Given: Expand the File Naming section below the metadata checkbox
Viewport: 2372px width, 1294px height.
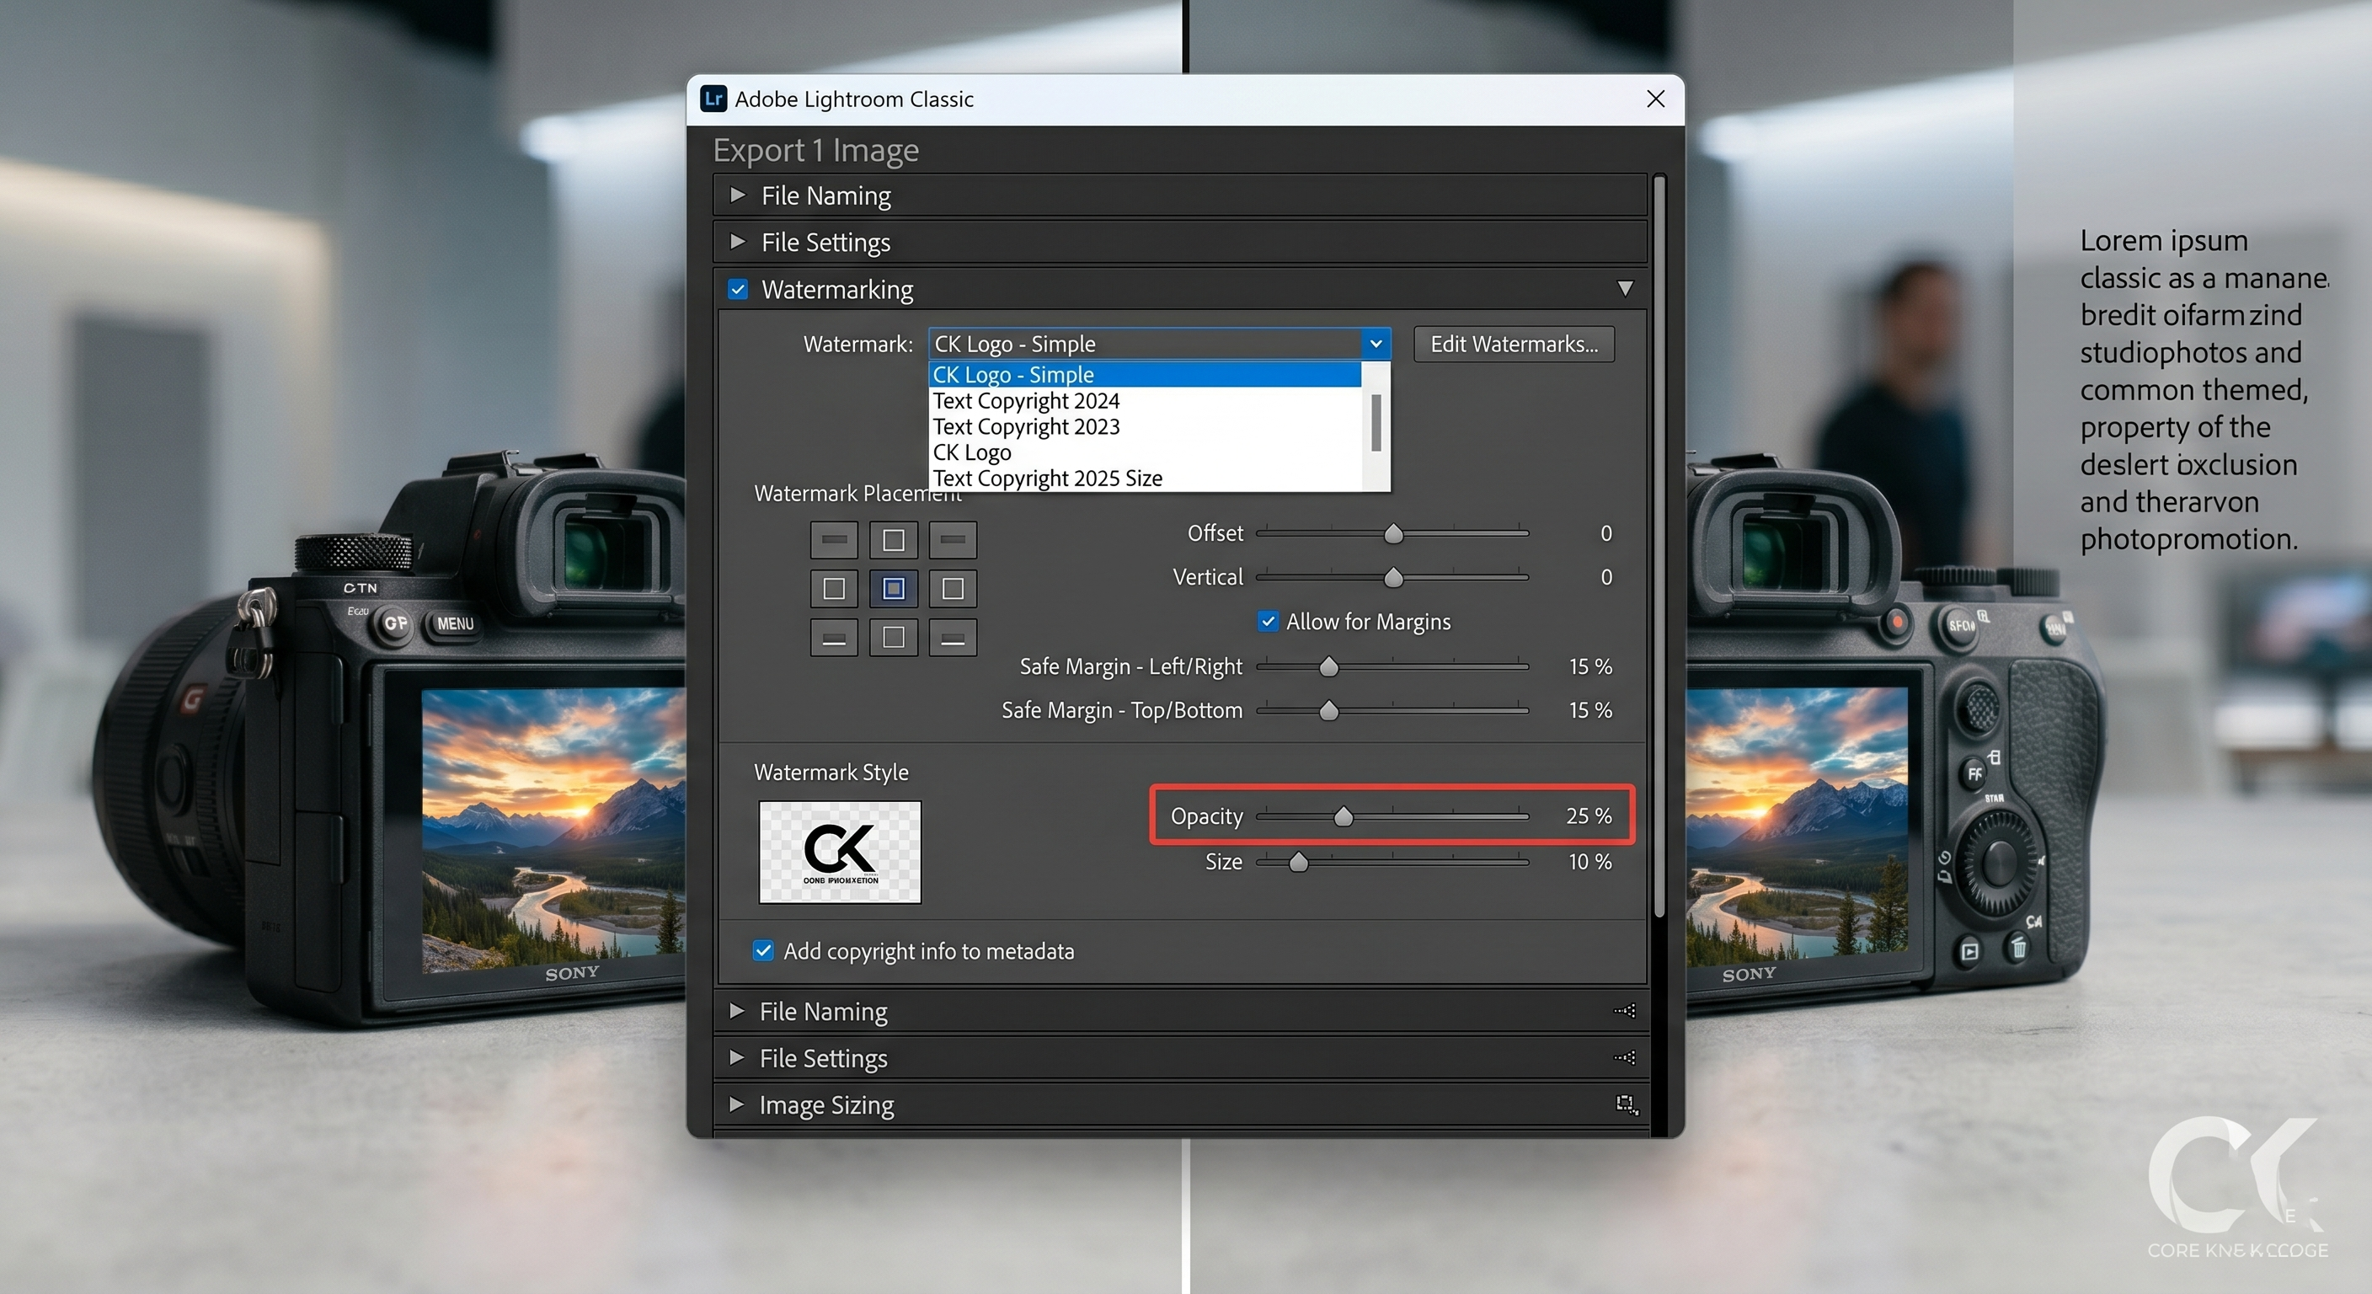Looking at the screenshot, I should pyautogui.click(x=735, y=1011).
